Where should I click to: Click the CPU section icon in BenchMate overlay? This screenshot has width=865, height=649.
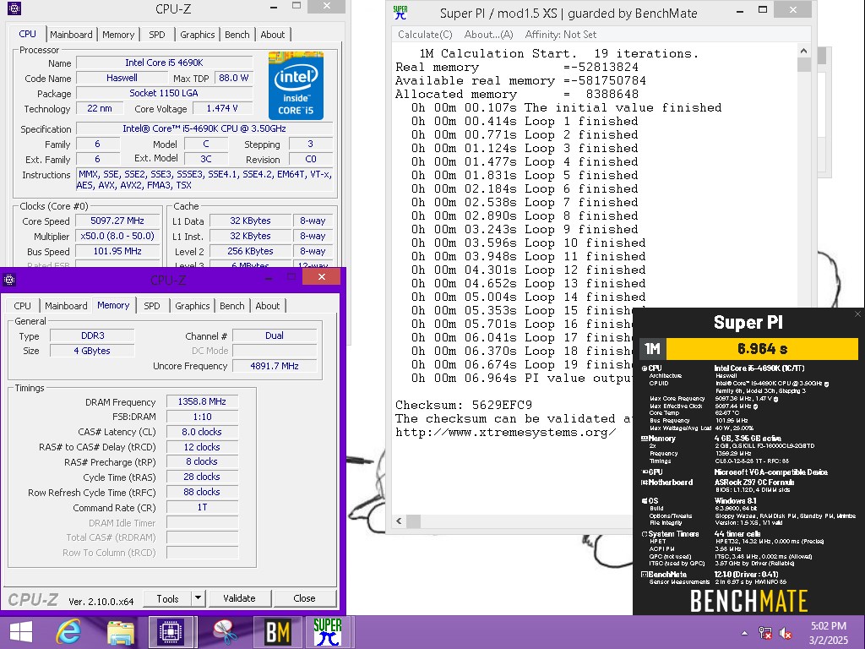[x=644, y=368]
